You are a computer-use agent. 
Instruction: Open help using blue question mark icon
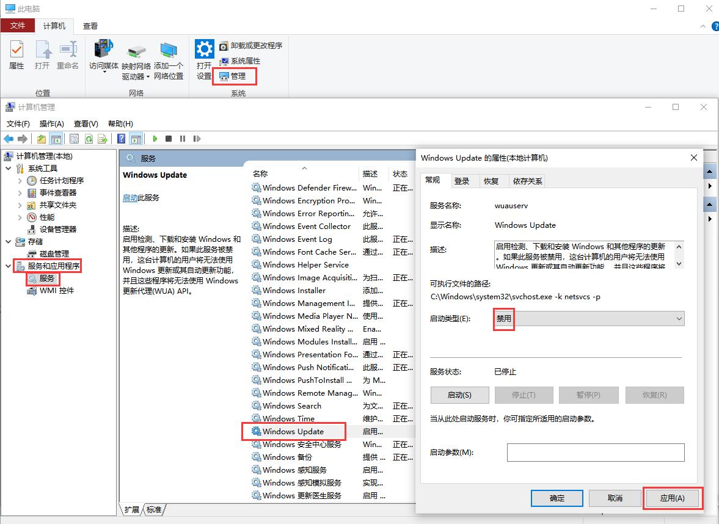coord(120,139)
